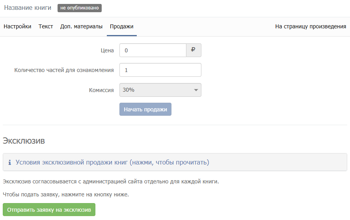Click the Цена price input field
Image resolution: width=350 pixels, height=220 pixels.
153,50
